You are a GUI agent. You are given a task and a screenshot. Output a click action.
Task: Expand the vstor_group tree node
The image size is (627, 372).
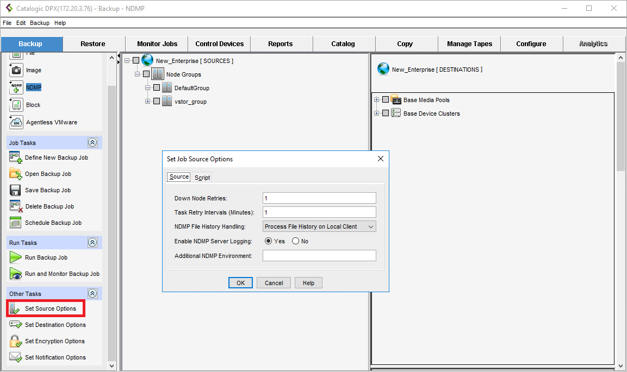pos(147,102)
